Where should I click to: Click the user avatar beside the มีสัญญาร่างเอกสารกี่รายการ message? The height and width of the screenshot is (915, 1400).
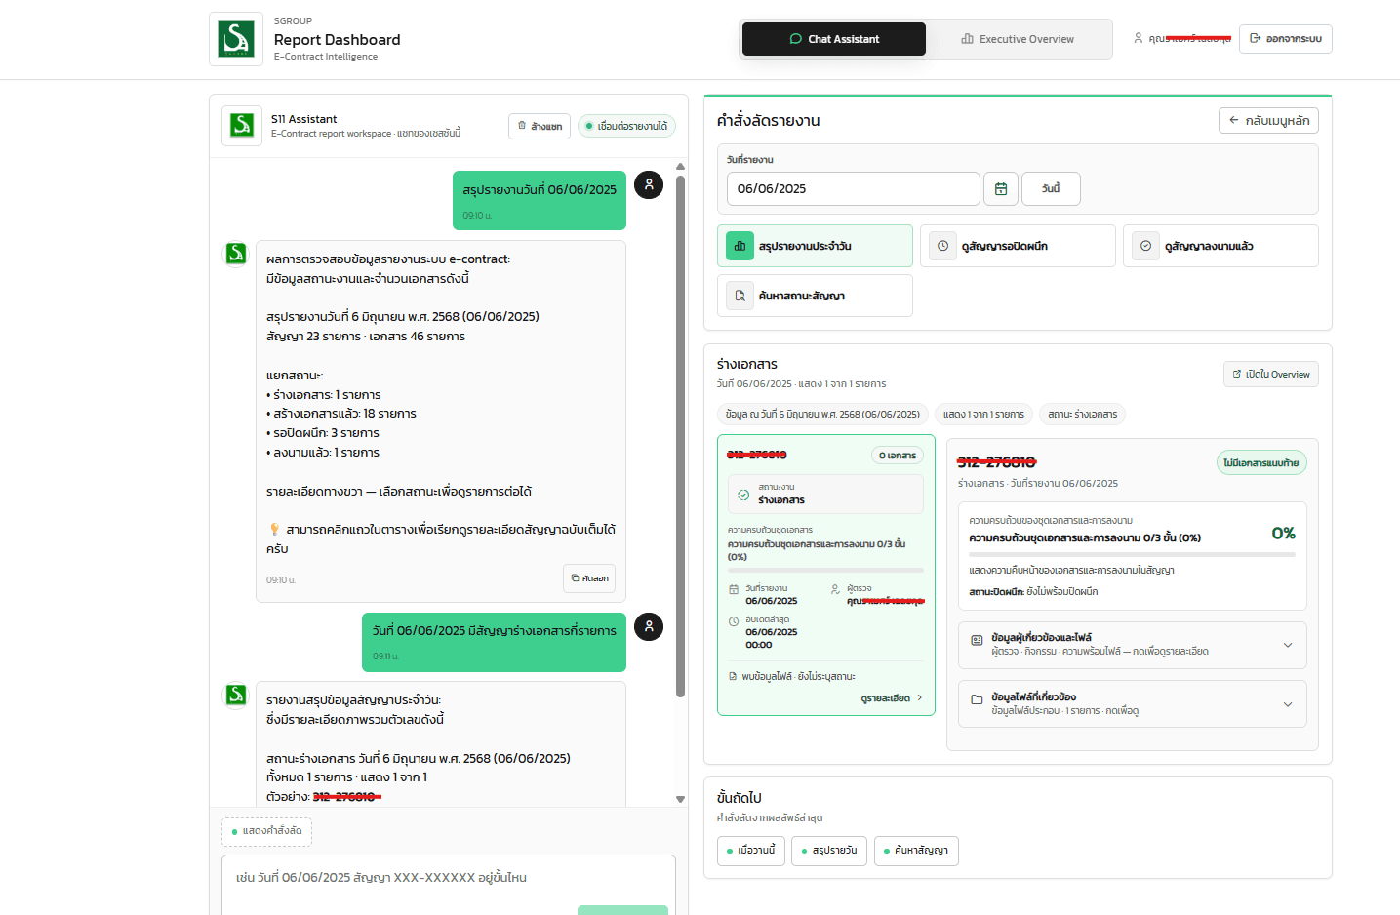649,626
